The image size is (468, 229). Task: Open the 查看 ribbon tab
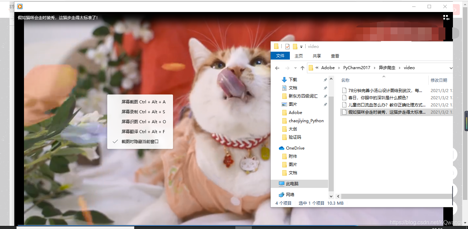pos(335,56)
